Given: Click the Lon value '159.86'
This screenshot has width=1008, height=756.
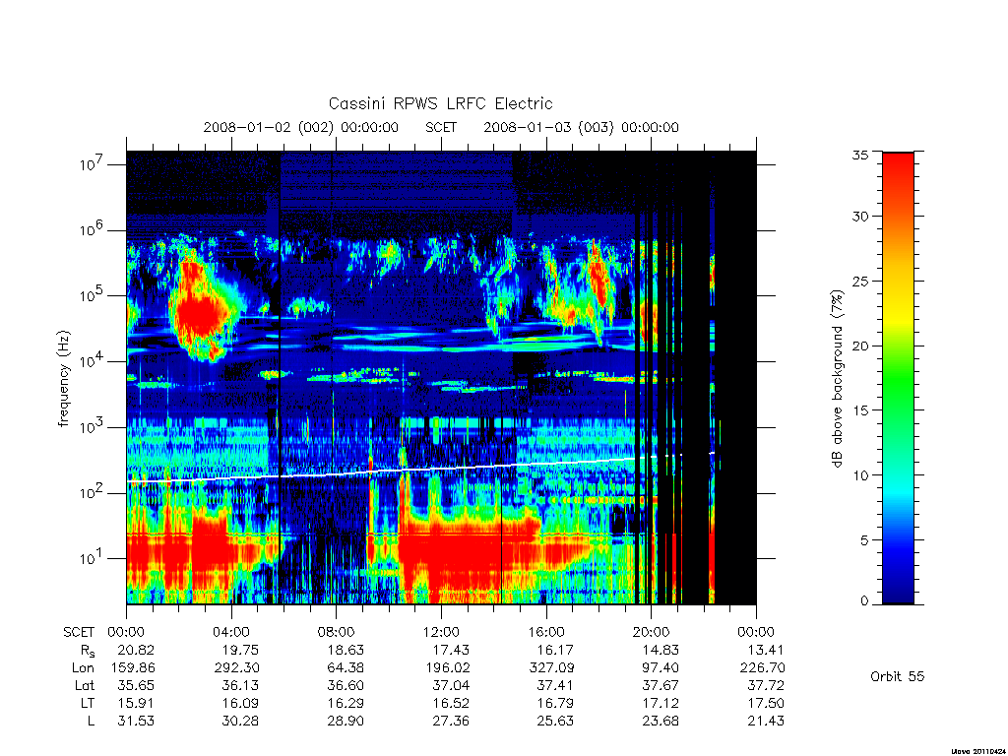Looking at the screenshot, I should pos(133,668).
